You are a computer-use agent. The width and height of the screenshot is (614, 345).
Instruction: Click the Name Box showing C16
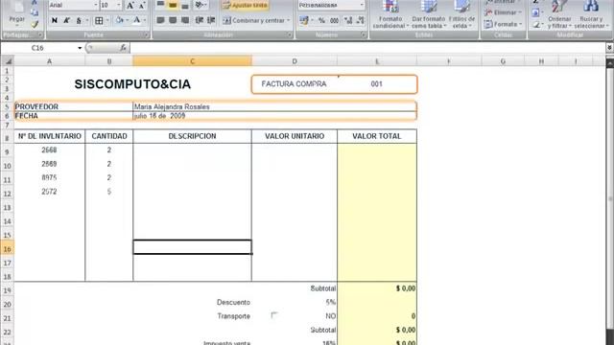[38, 48]
